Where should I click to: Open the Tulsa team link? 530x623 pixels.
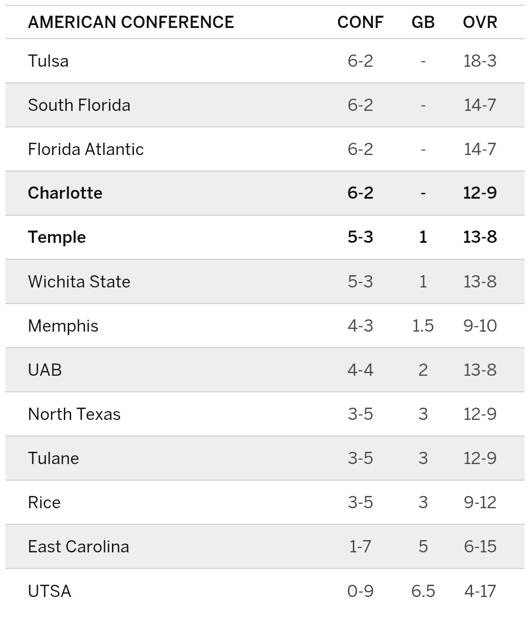pos(48,61)
